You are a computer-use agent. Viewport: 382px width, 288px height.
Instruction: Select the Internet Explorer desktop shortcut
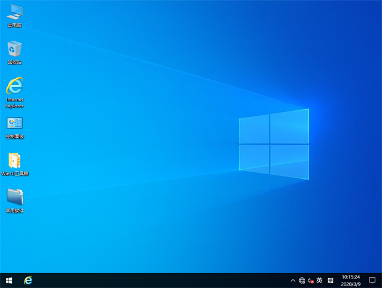click(15, 86)
